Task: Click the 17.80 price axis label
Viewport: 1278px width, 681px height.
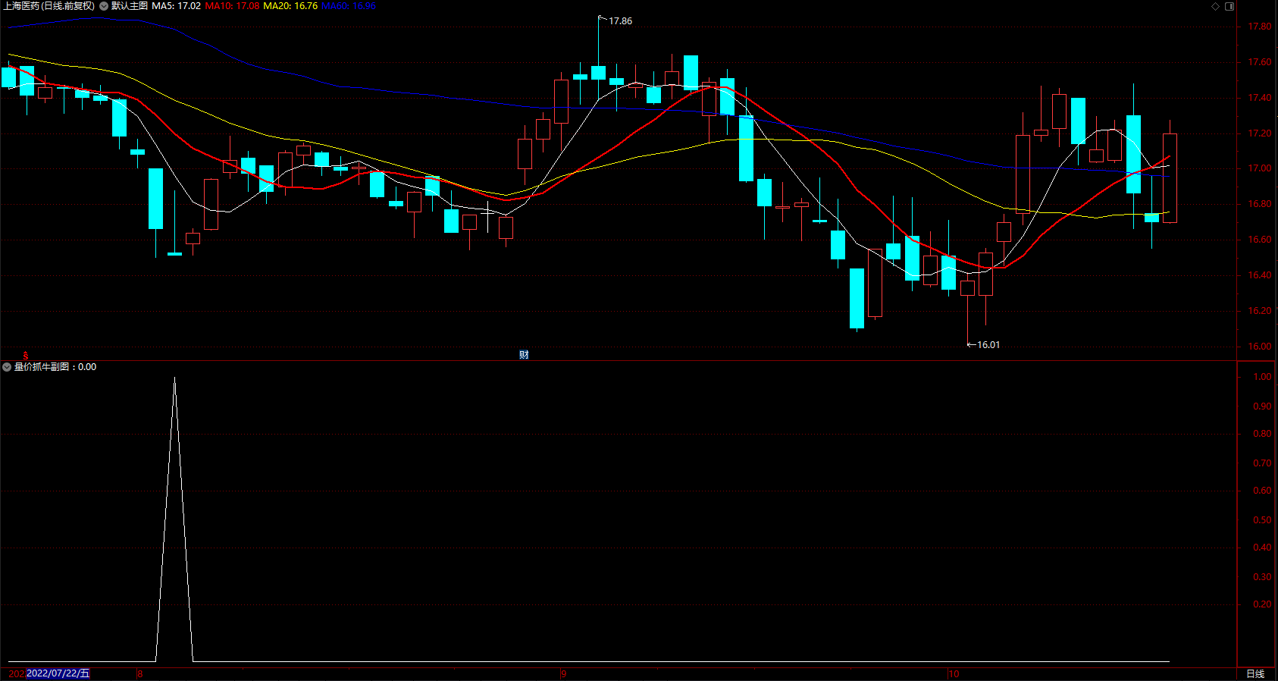Action: click(x=1260, y=27)
